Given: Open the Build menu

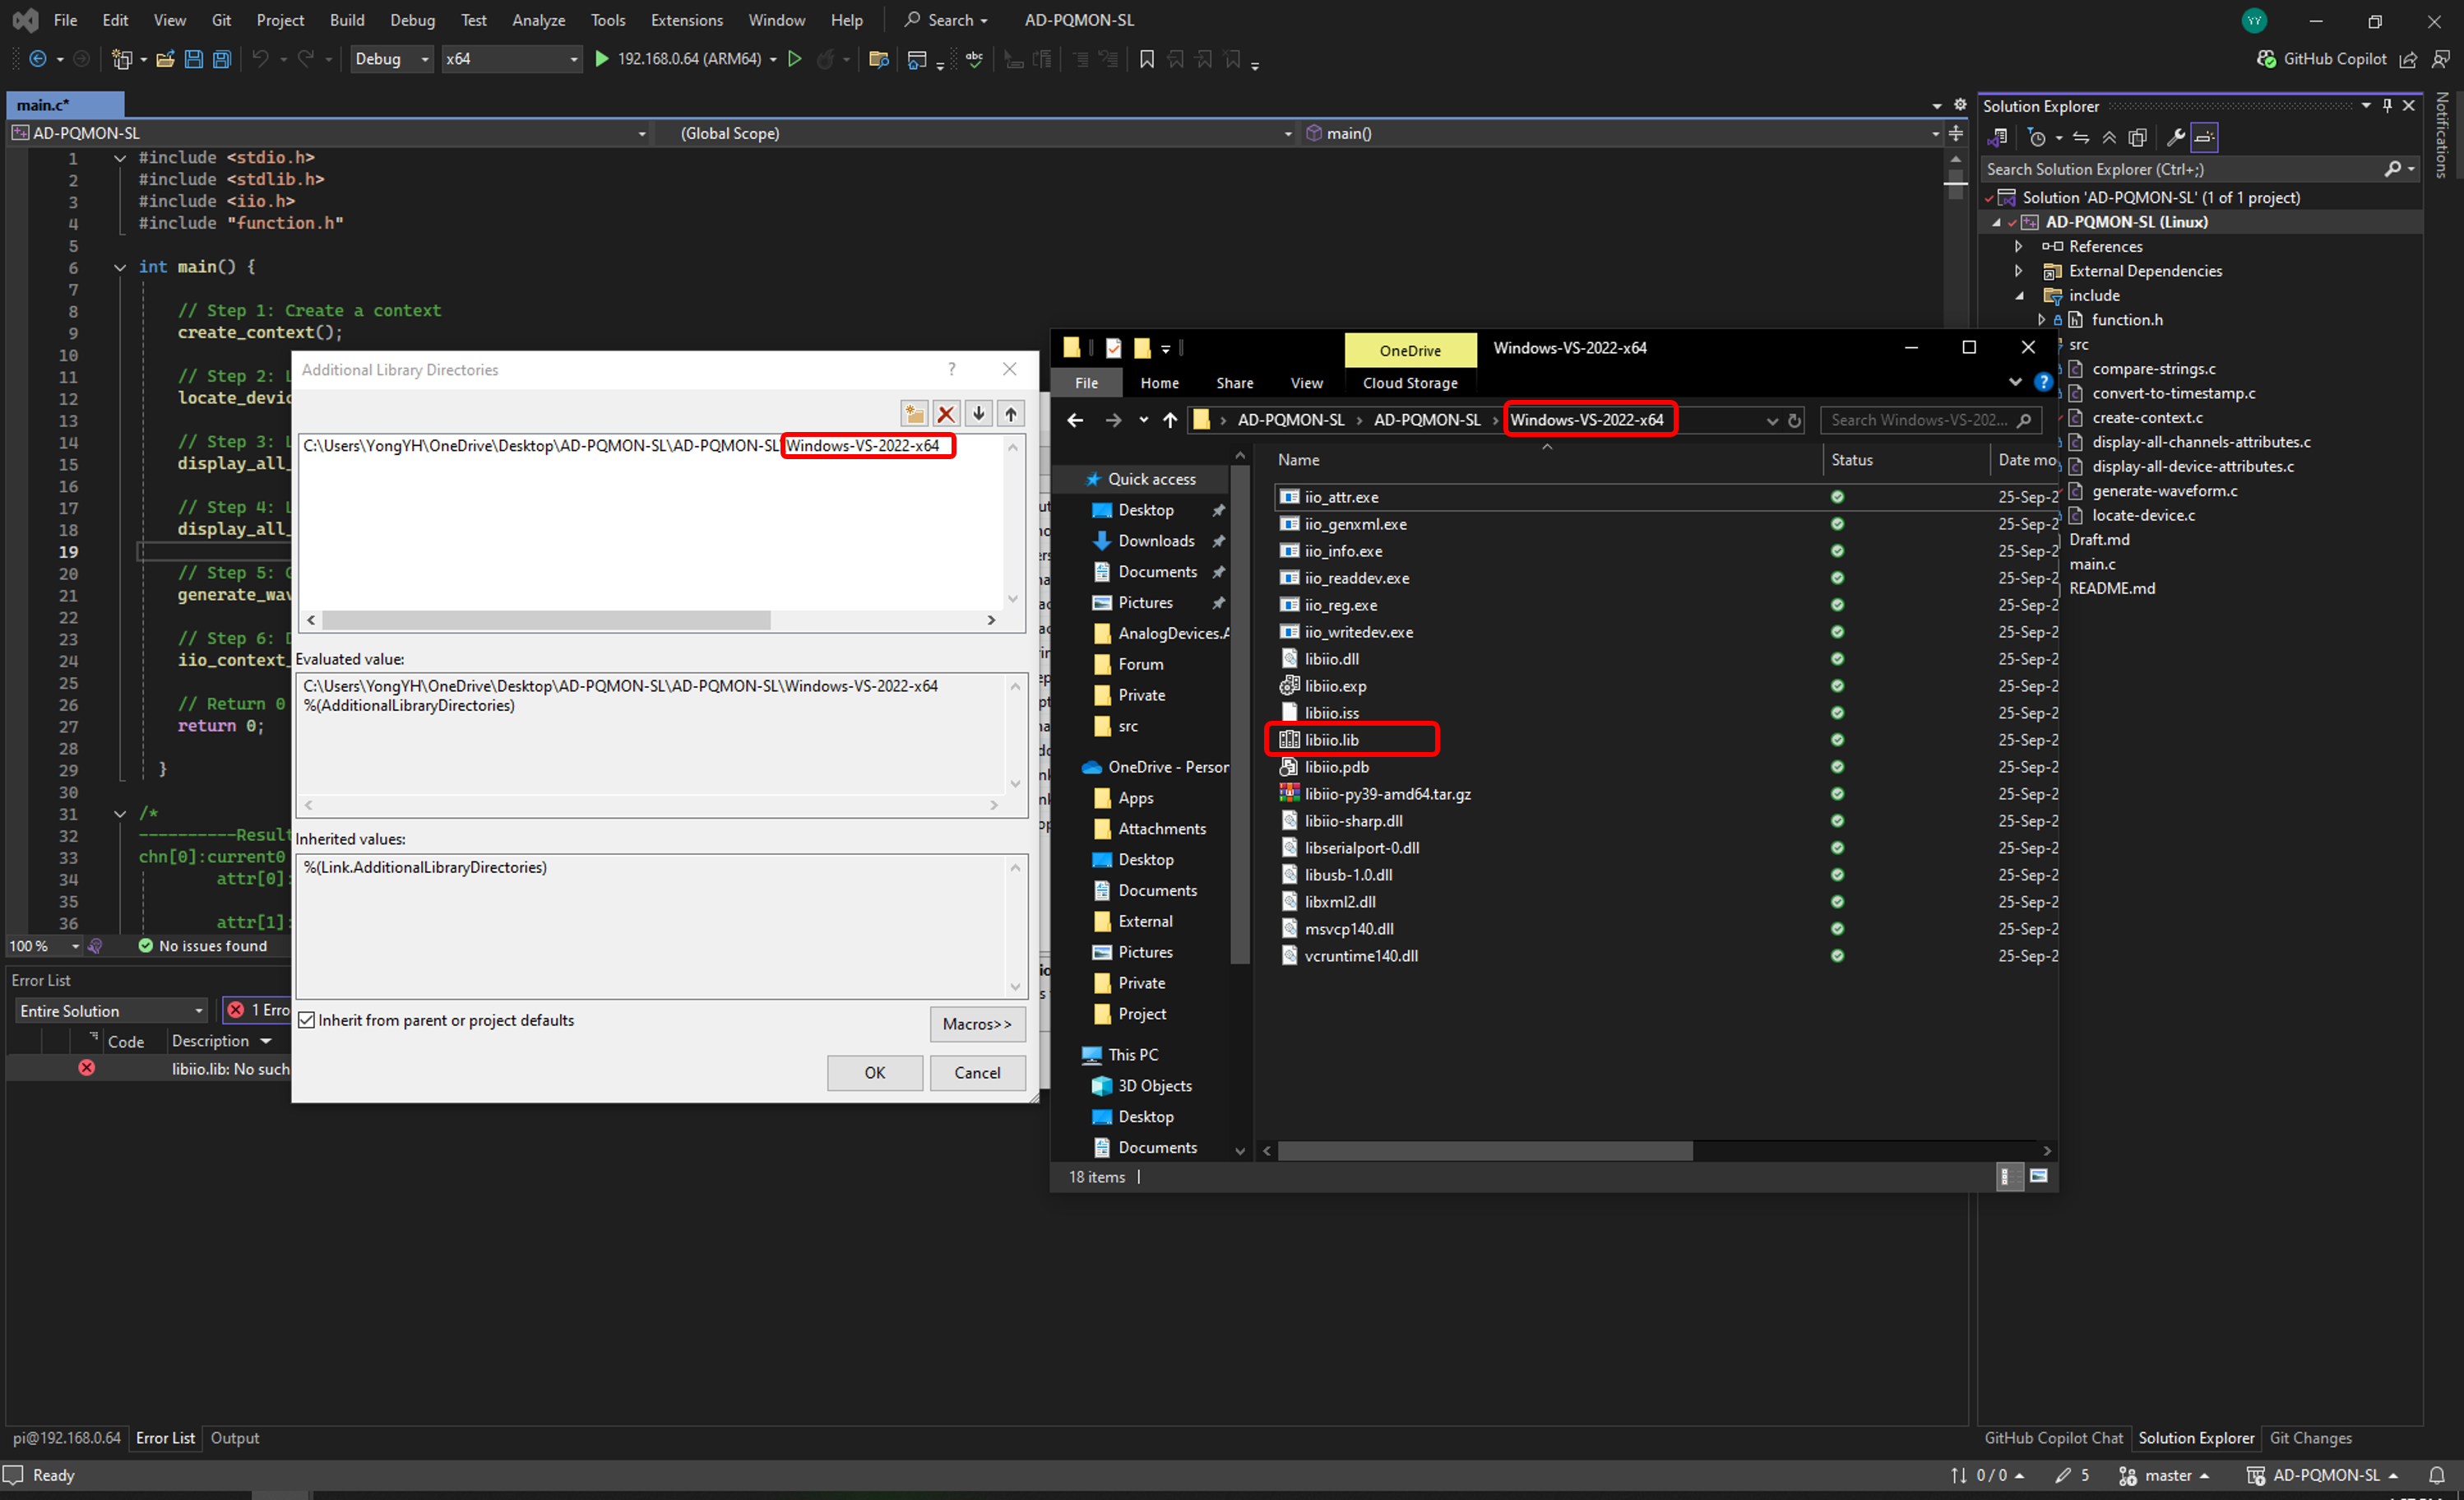Looking at the screenshot, I should (x=347, y=20).
